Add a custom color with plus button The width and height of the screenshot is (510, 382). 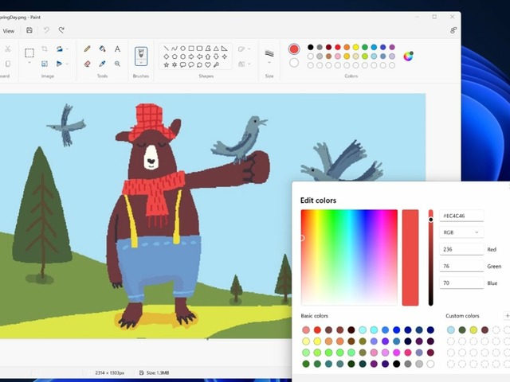tap(507, 316)
